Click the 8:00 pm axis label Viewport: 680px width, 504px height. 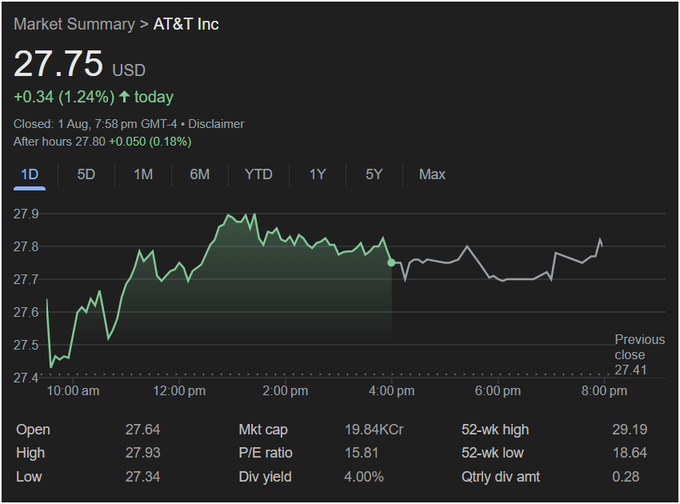(604, 390)
